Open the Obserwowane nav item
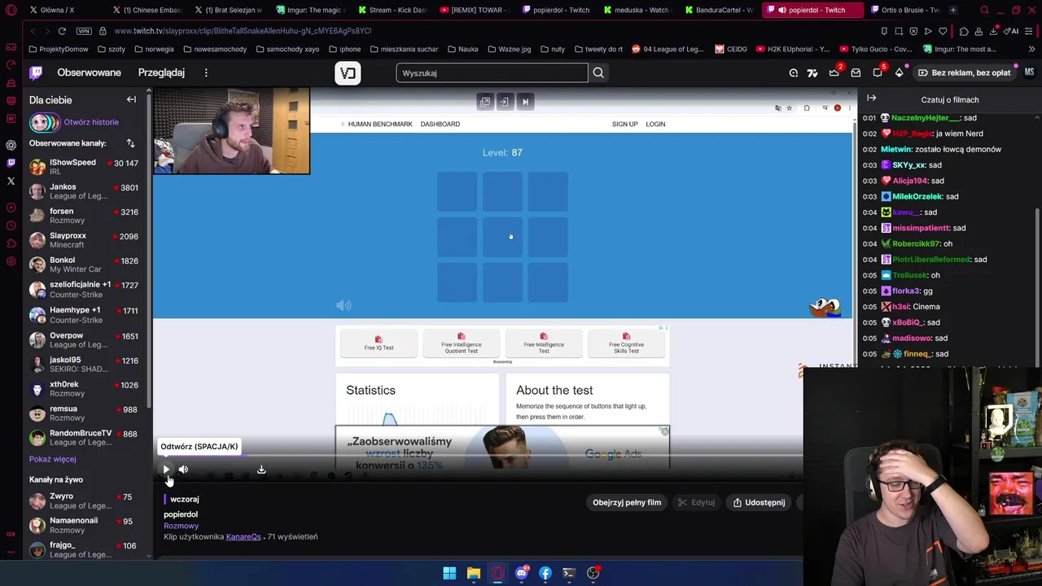The image size is (1042, 586). (x=89, y=72)
